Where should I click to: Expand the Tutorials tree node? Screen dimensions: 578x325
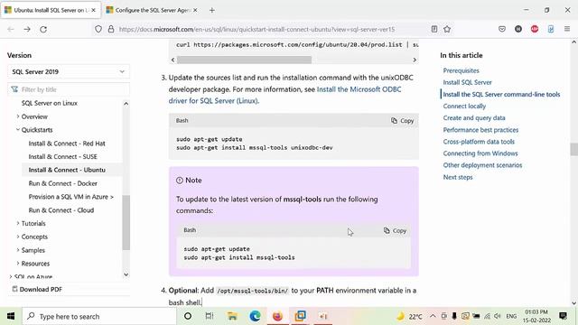click(x=18, y=223)
